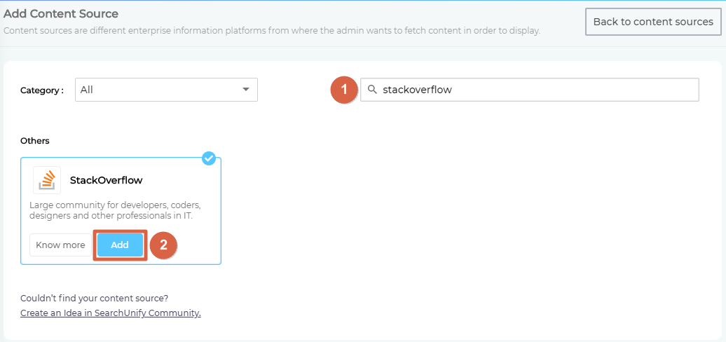Expand the Category dropdown arrow

point(245,90)
